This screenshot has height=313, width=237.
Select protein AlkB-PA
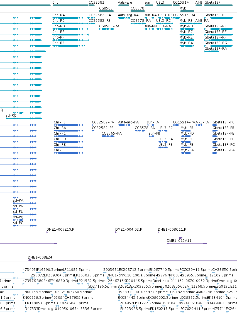pos(202,122)
